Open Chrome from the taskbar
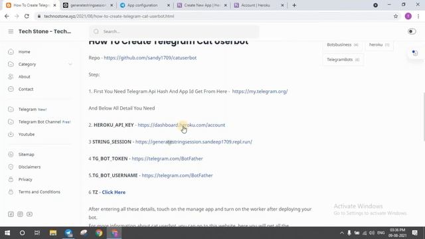Image resolution: width=425 pixels, height=239 pixels. 99,233
